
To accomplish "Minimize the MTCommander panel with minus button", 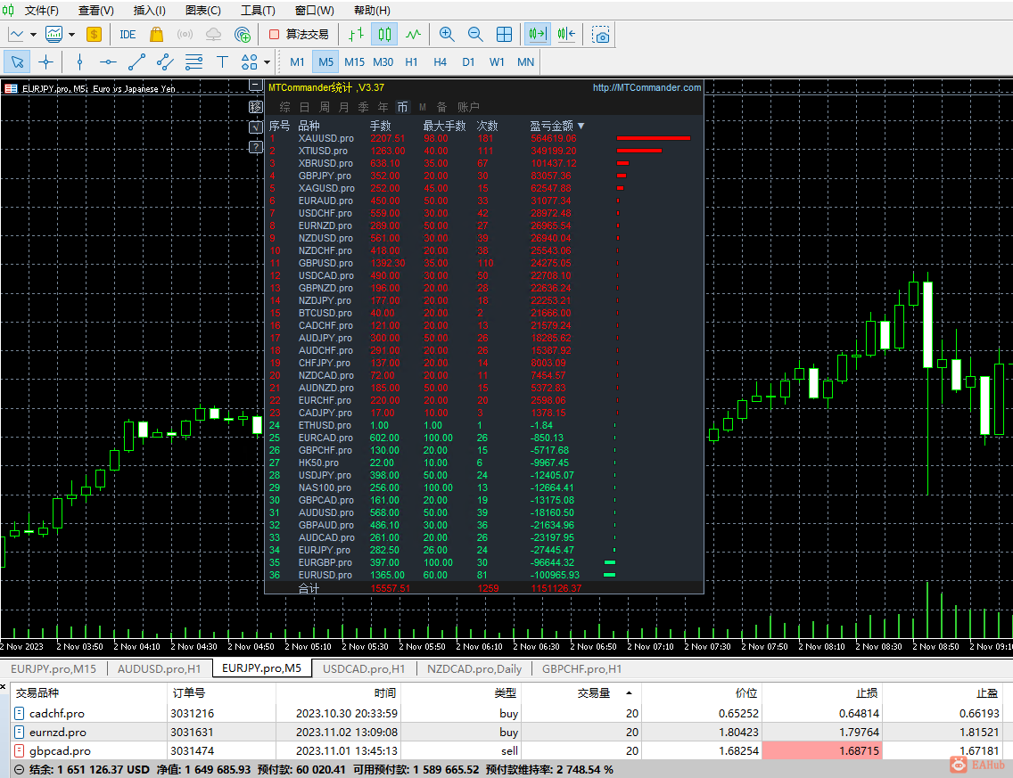I will click(x=256, y=86).
